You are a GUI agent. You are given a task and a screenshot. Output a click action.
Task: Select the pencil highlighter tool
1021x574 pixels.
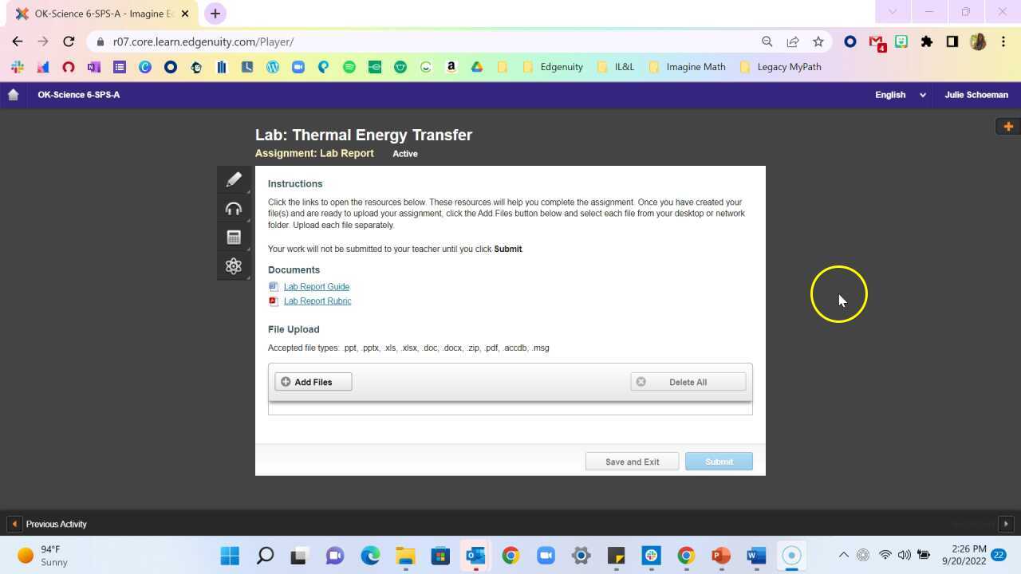(x=234, y=180)
